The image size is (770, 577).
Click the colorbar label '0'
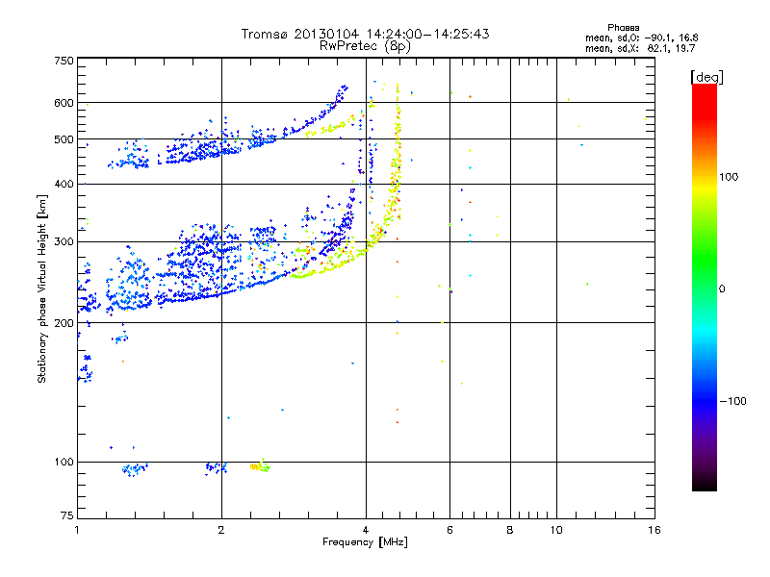coord(722,289)
